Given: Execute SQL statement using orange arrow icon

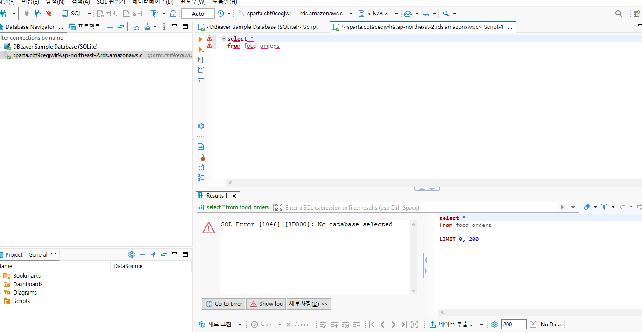Looking at the screenshot, I should (201, 39).
